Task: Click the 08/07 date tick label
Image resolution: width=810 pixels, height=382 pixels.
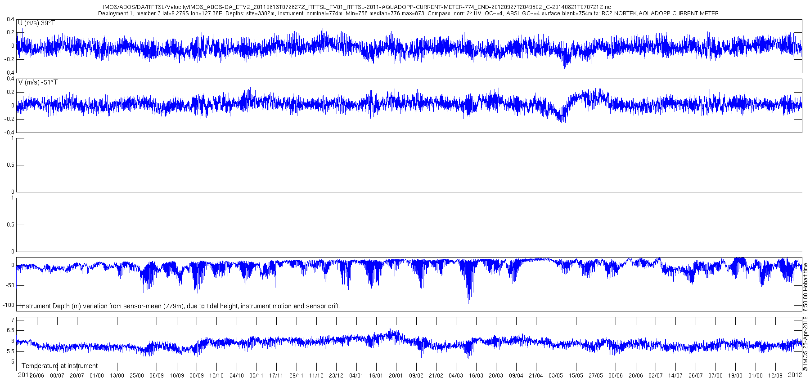Action: point(57,376)
